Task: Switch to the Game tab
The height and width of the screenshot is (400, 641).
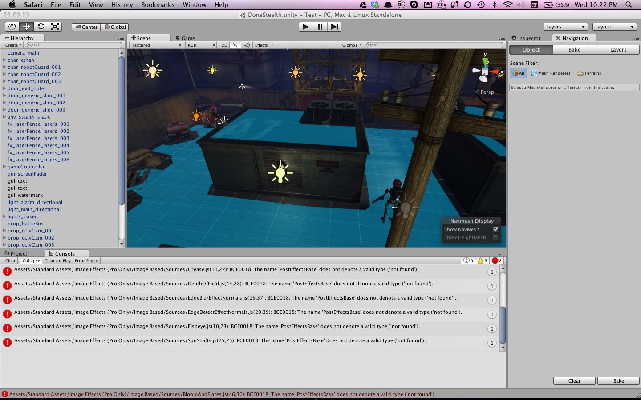Action: point(185,38)
